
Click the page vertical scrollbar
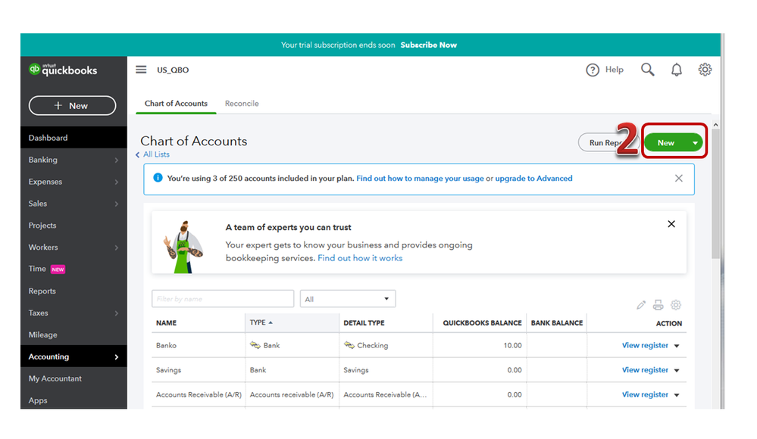click(x=716, y=193)
